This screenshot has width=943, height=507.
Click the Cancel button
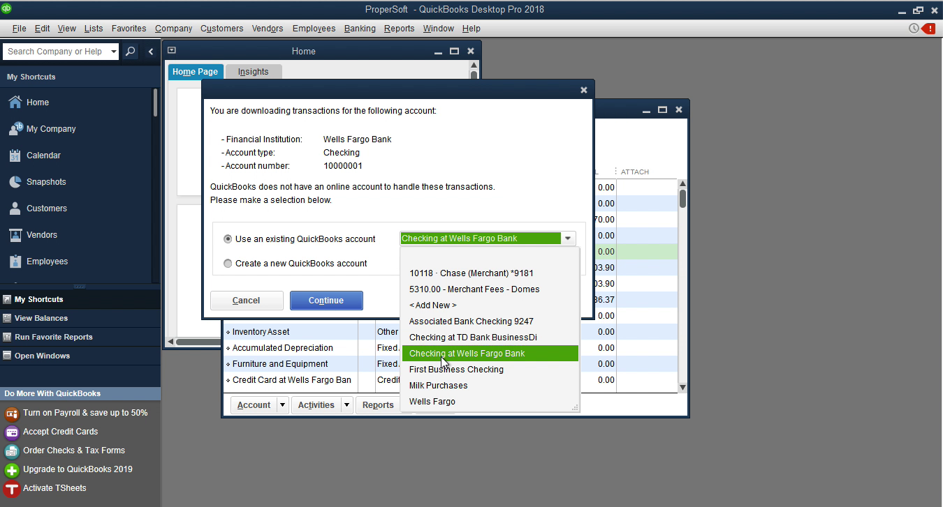click(x=246, y=301)
